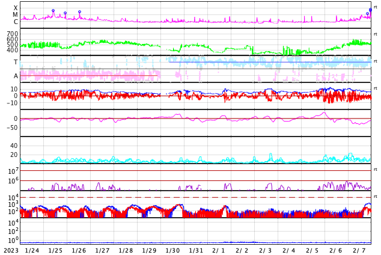Click the 2/ 5 date label
Screen dimensions: 381x255
click(x=312, y=251)
